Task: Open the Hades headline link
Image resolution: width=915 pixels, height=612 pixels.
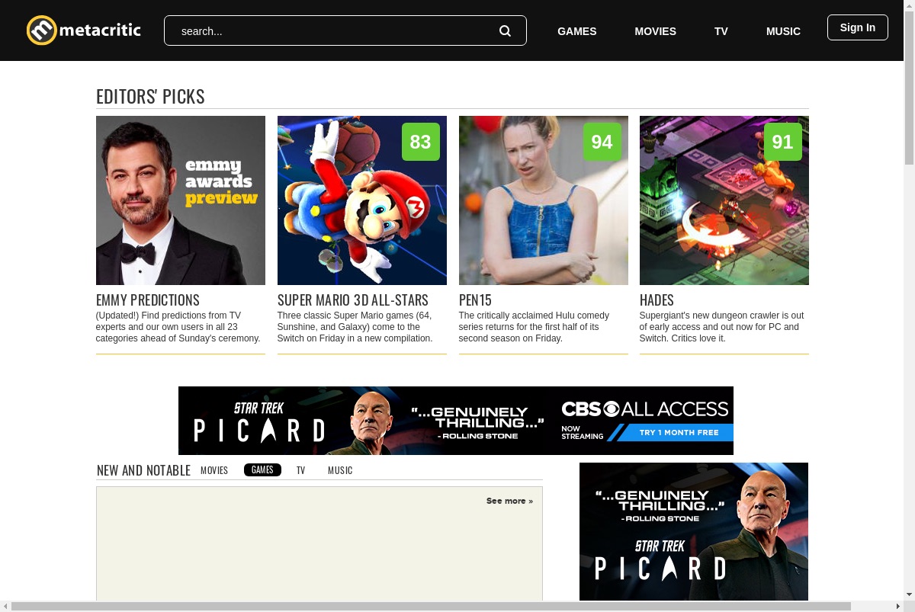Action: [x=657, y=300]
